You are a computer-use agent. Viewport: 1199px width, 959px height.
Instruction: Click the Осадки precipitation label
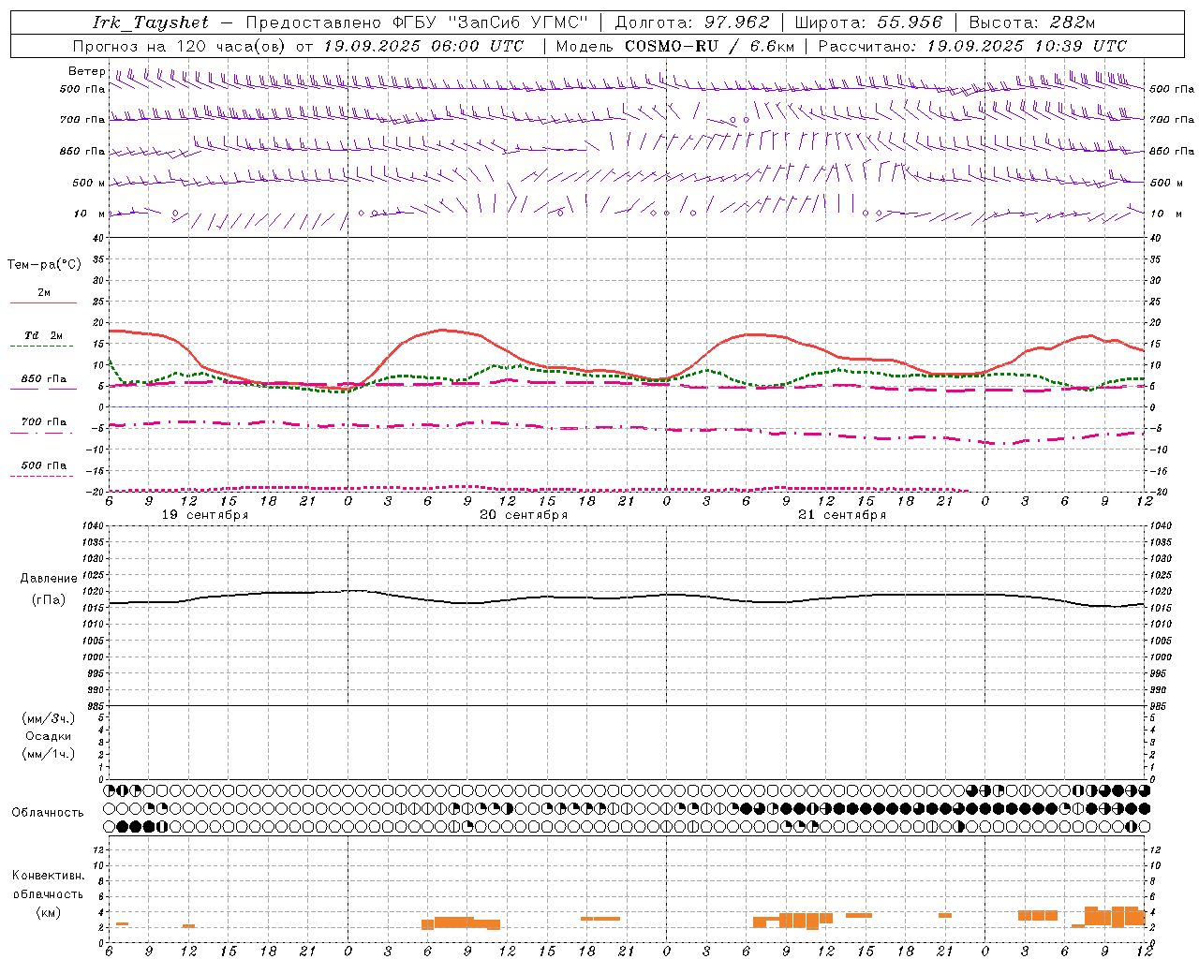tap(49, 736)
